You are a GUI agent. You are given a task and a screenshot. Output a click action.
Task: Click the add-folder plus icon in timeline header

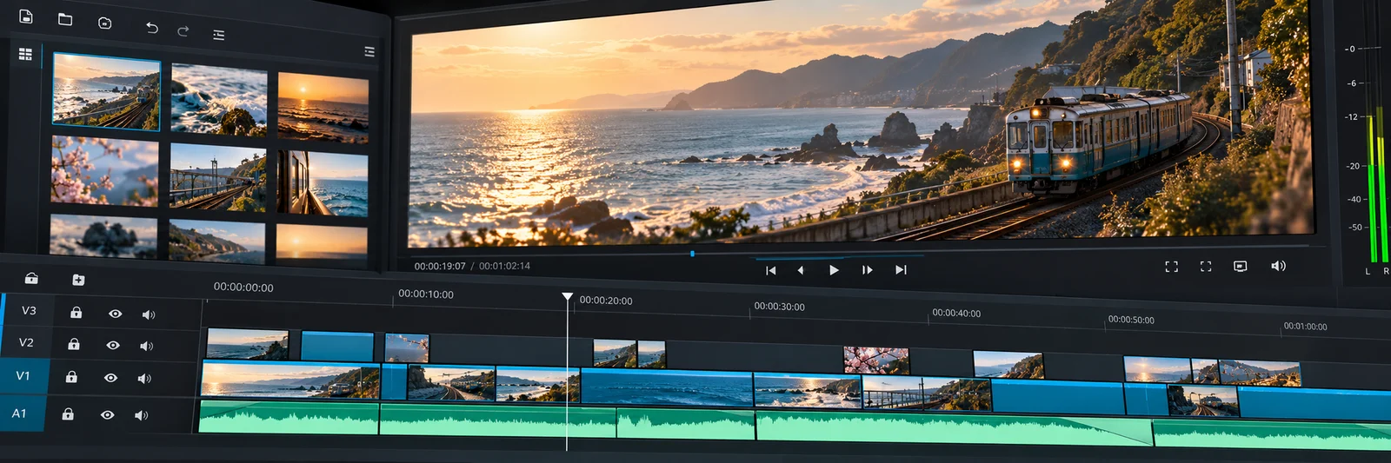click(x=78, y=280)
